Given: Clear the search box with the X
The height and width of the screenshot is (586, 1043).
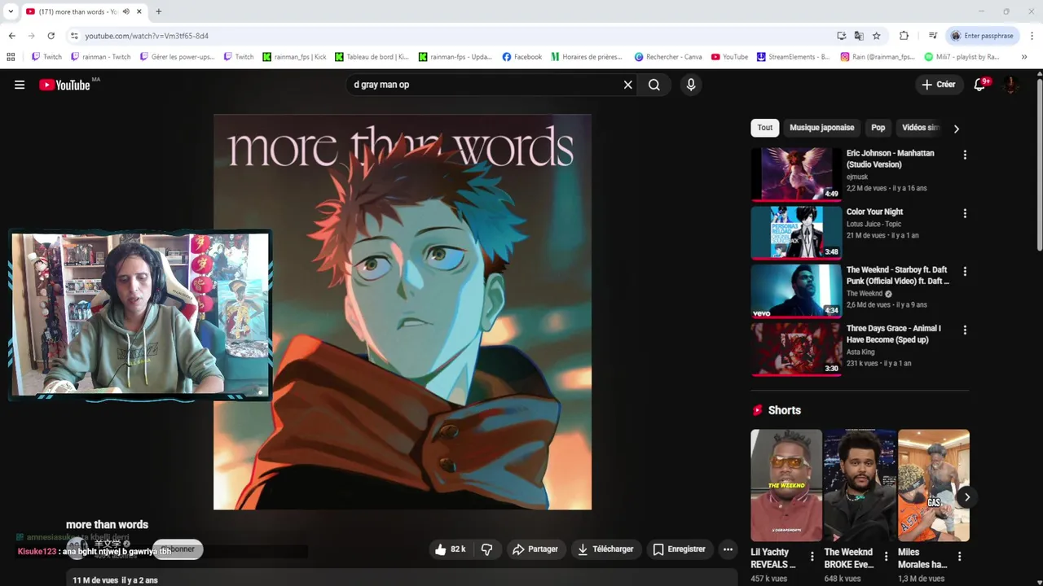Looking at the screenshot, I should click(628, 85).
